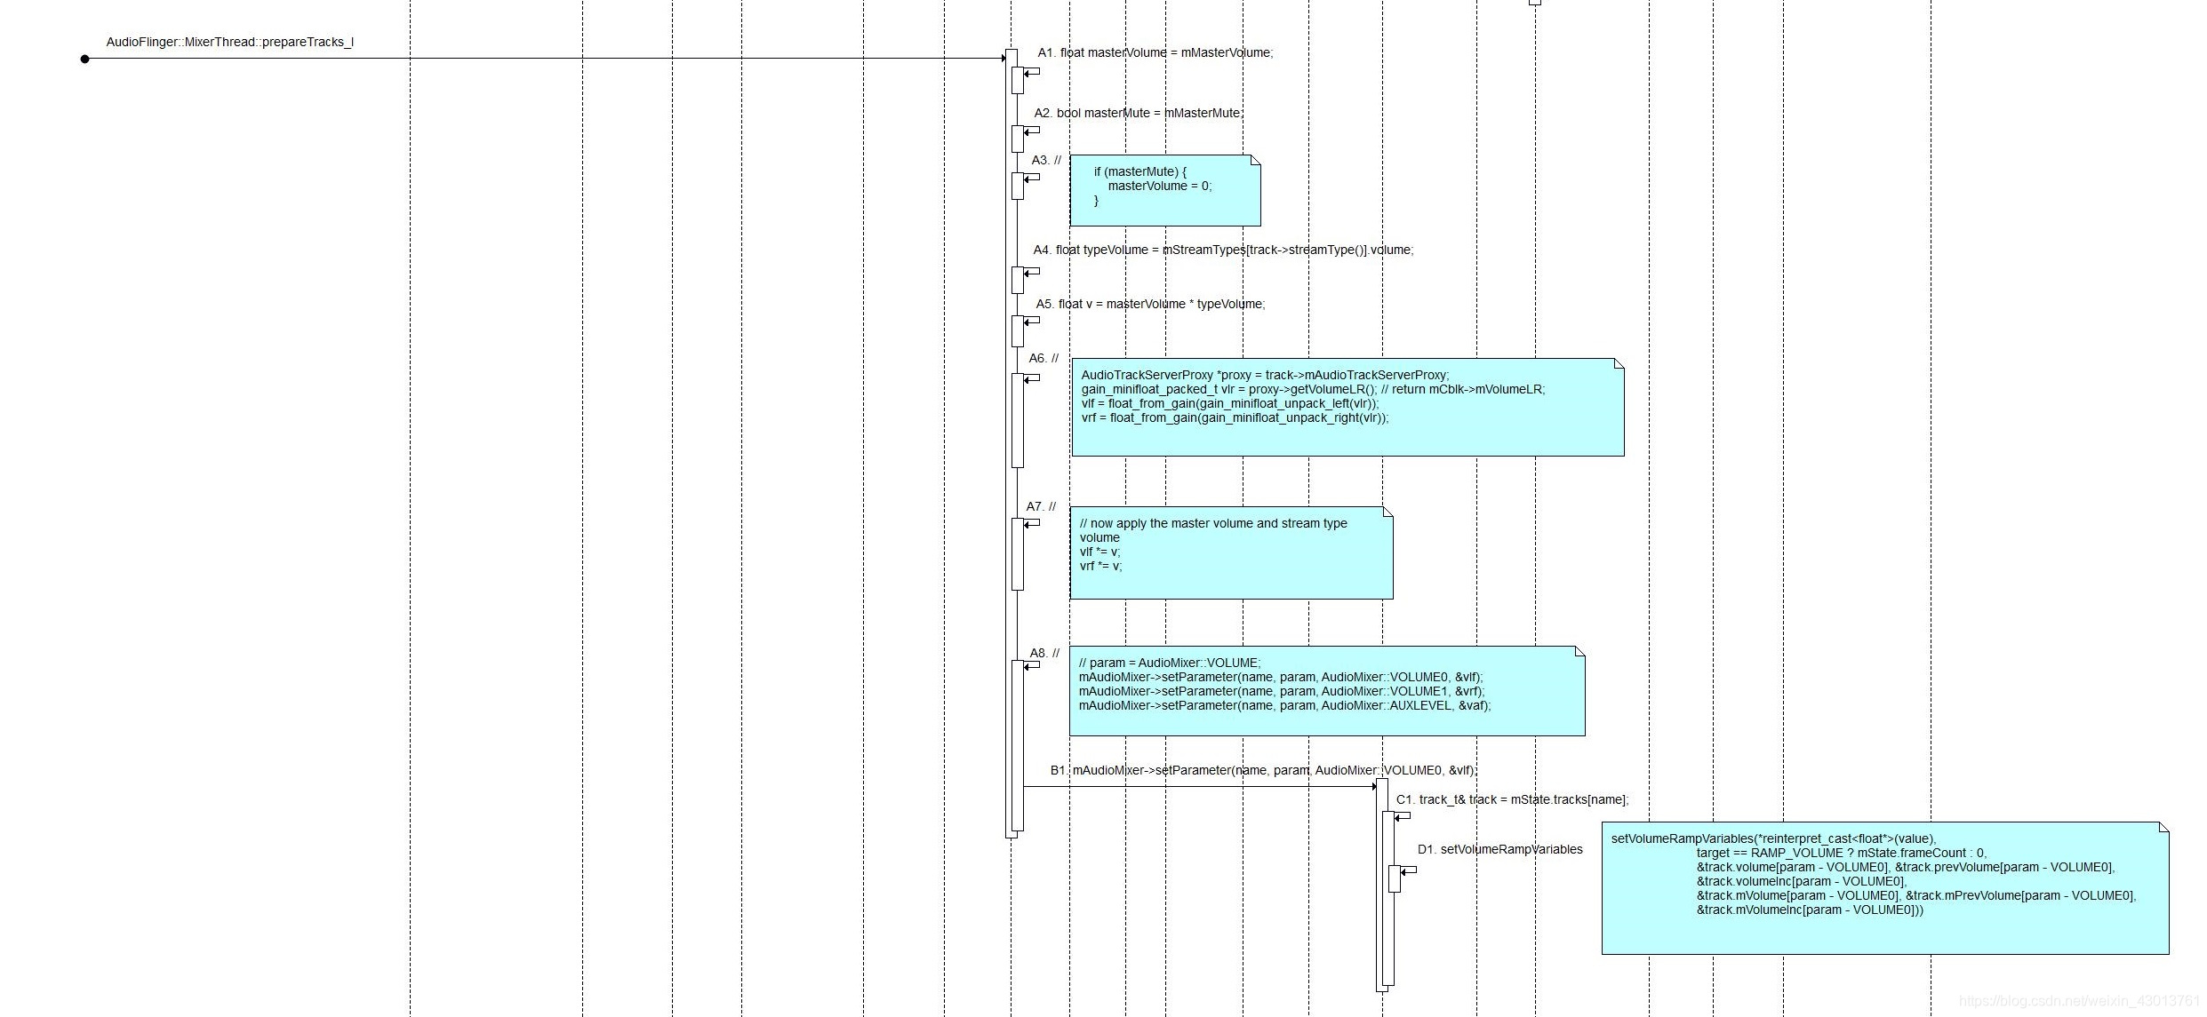Viewport: 2207px width, 1017px height.
Task: Click the AudioMixer::AUXLEVEL, &vaf line
Action: click(1284, 705)
